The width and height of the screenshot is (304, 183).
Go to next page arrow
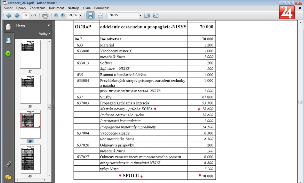[17, 15]
